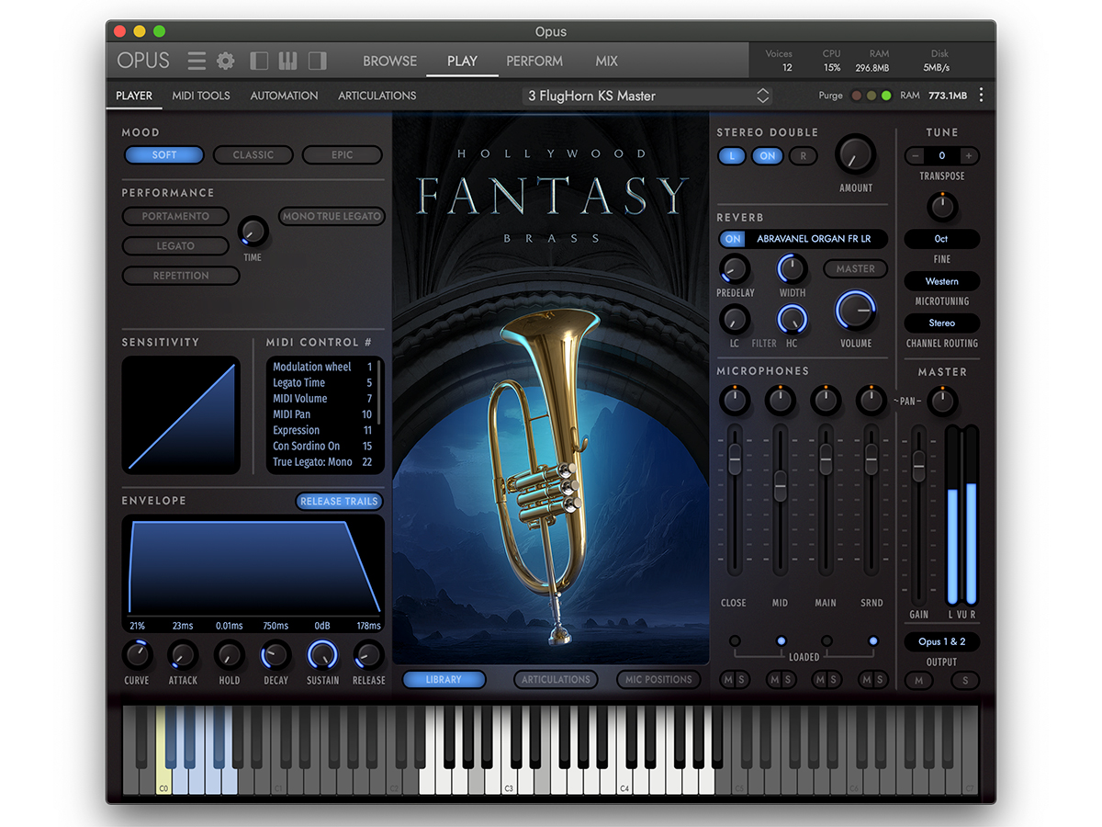
Task: Open the Western microtuning dropdown
Action: point(941,281)
